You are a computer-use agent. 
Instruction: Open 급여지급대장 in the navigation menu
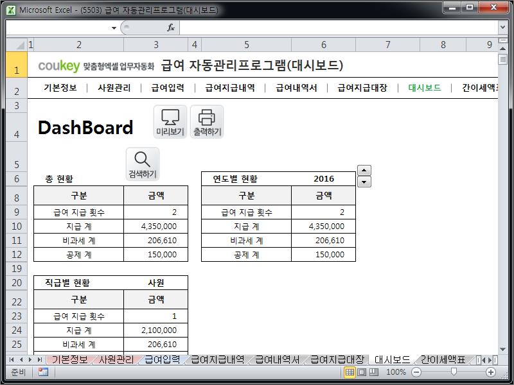[362, 88]
